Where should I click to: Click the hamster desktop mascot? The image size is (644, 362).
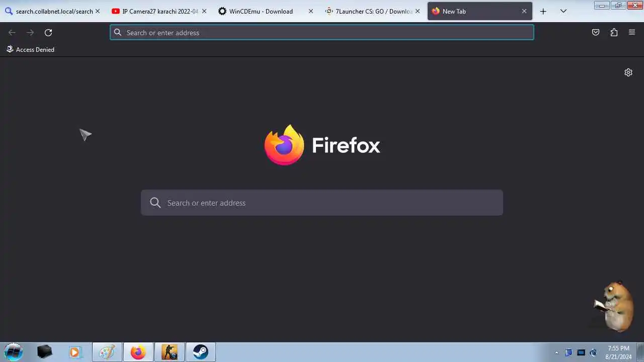[614, 306]
